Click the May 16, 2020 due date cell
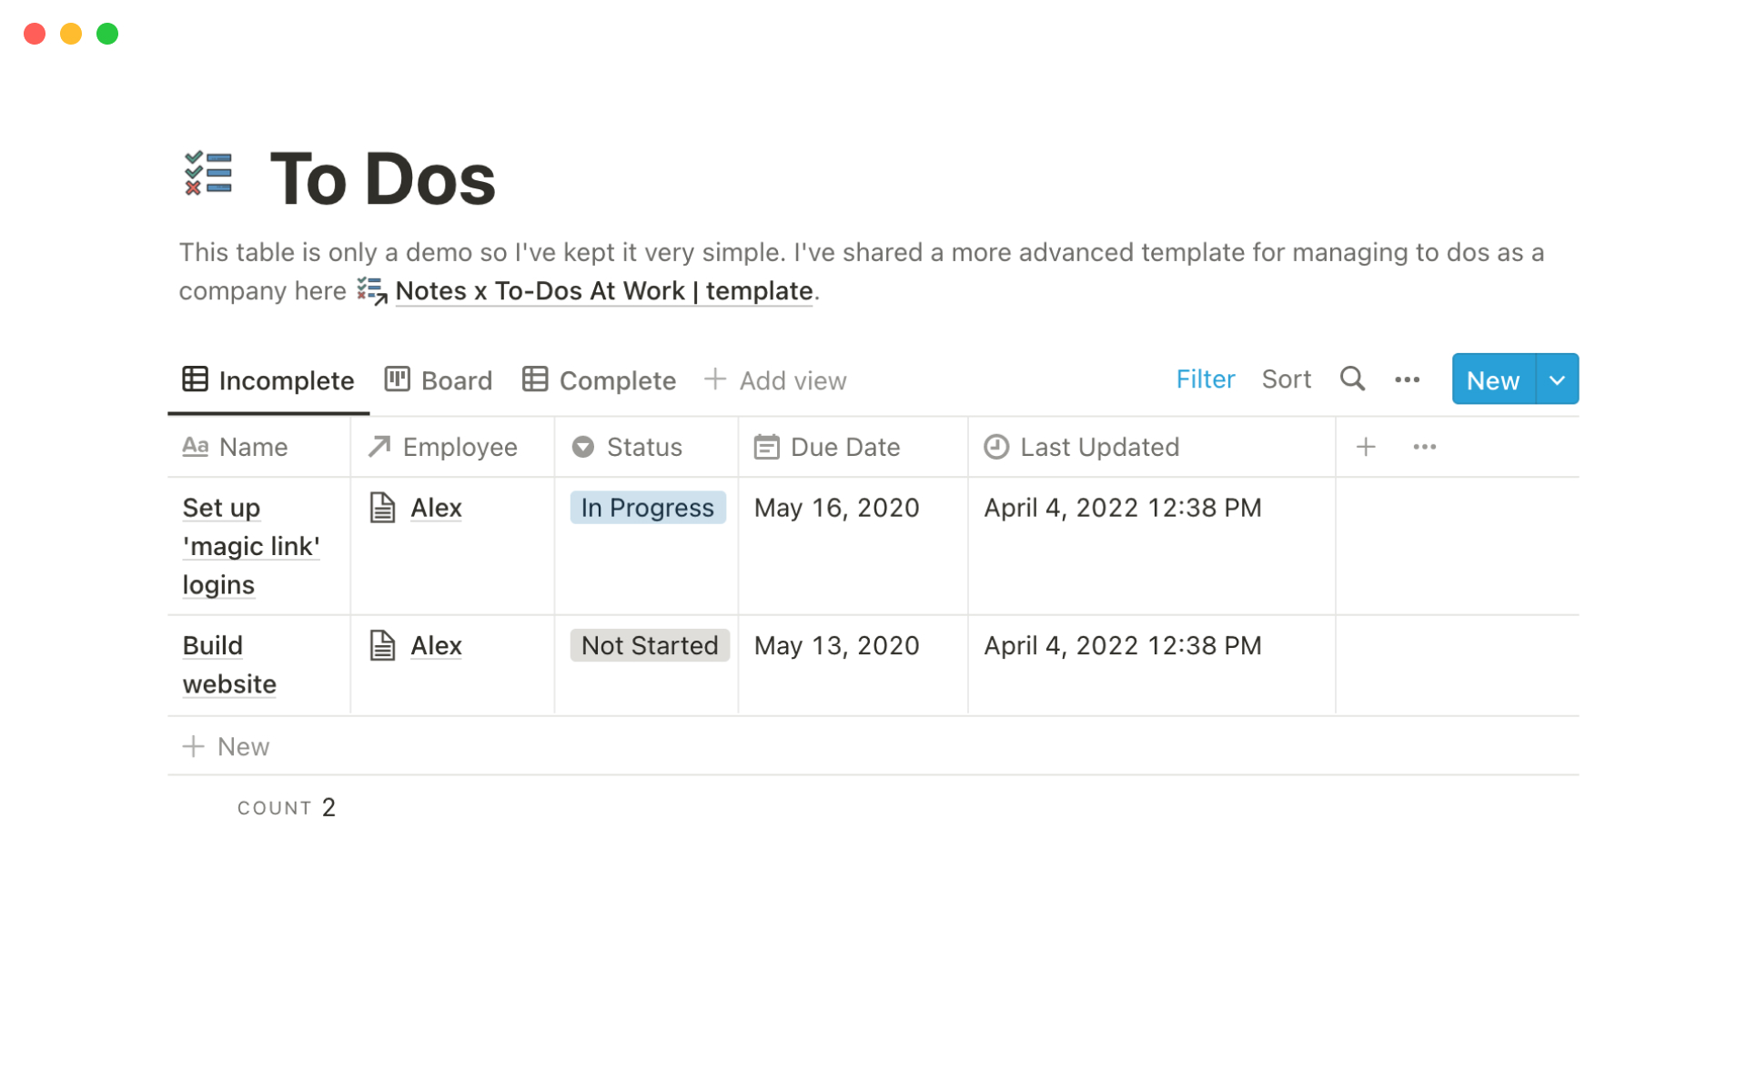 pyautogui.click(x=836, y=508)
